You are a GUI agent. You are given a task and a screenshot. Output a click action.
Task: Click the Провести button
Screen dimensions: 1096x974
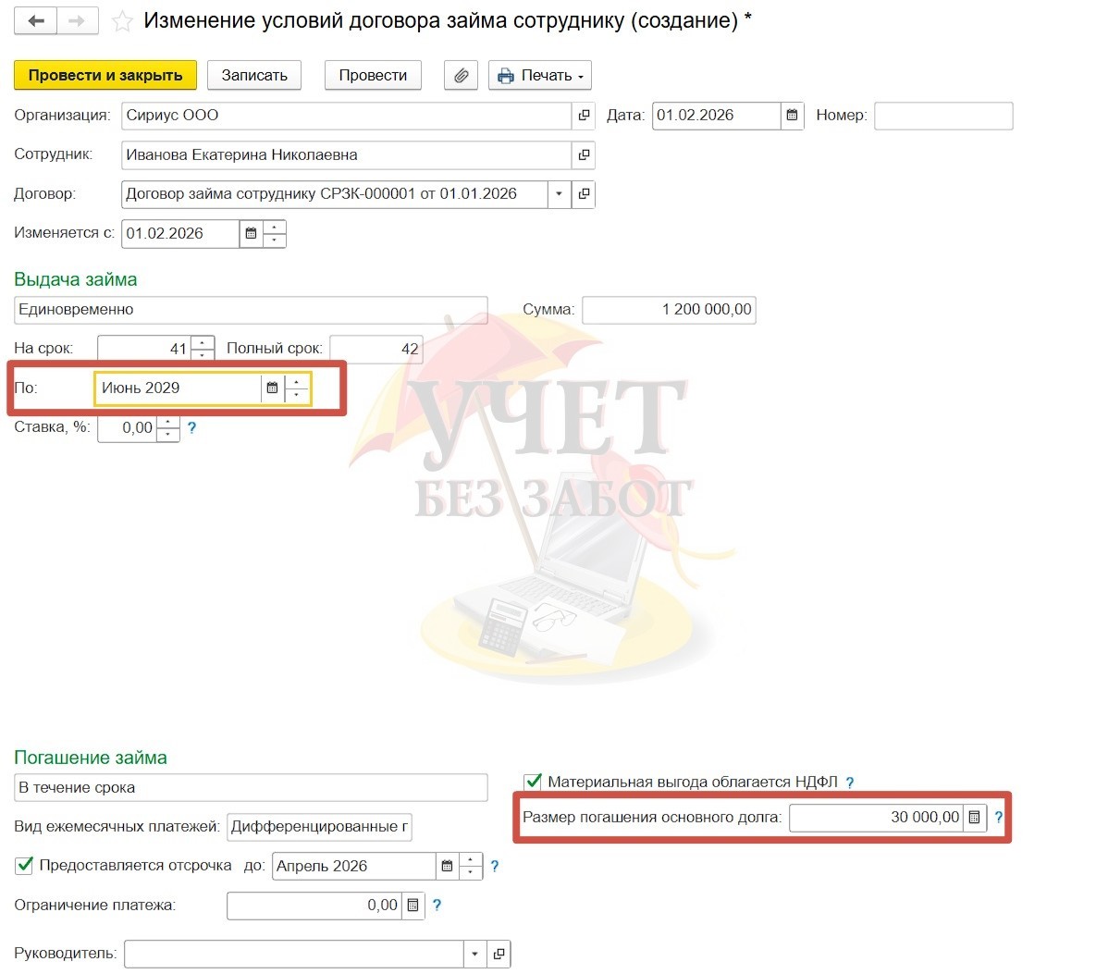coord(373,76)
